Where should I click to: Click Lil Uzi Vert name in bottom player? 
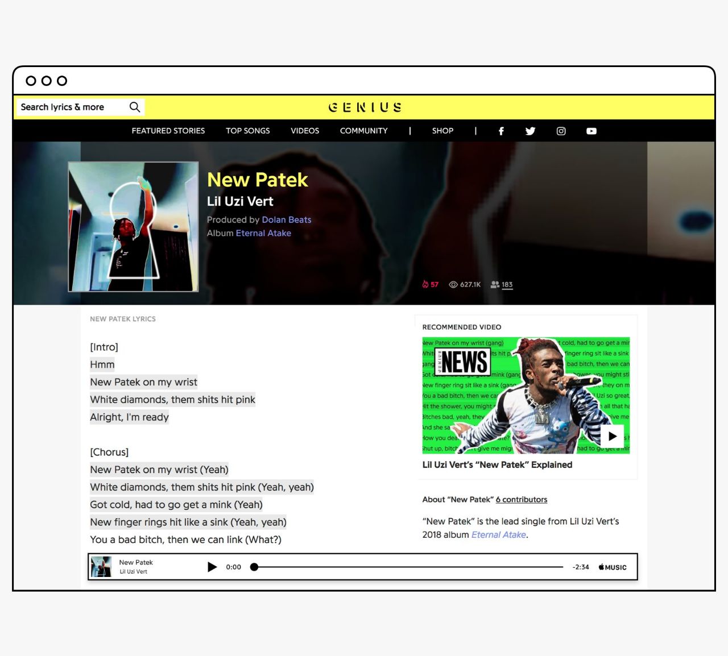point(133,572)
